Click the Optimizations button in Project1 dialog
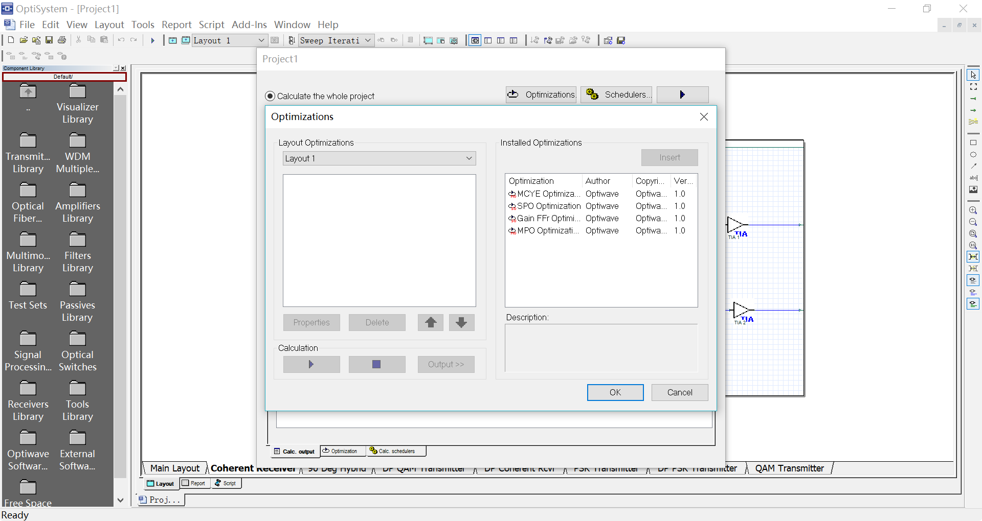This screenshot has width=982, height=521. 541,94
